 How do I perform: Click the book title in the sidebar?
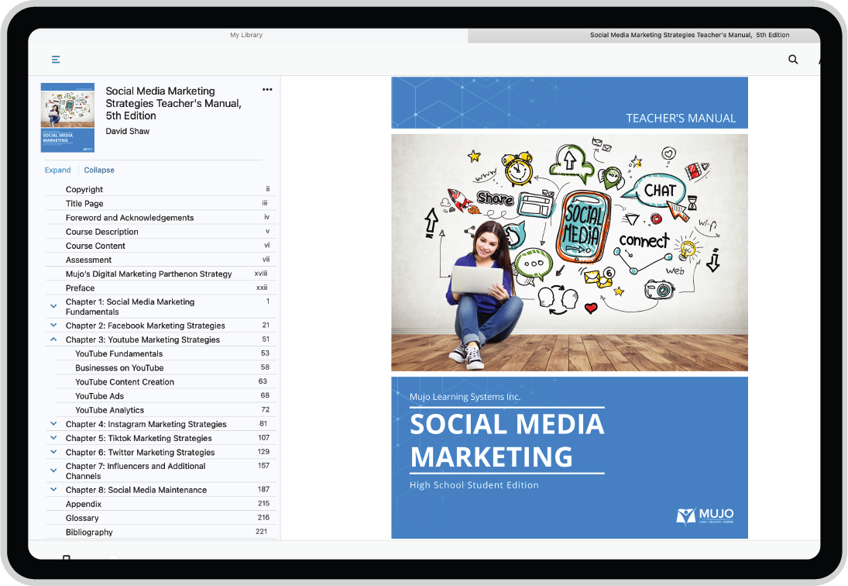[x=173, y=103]
